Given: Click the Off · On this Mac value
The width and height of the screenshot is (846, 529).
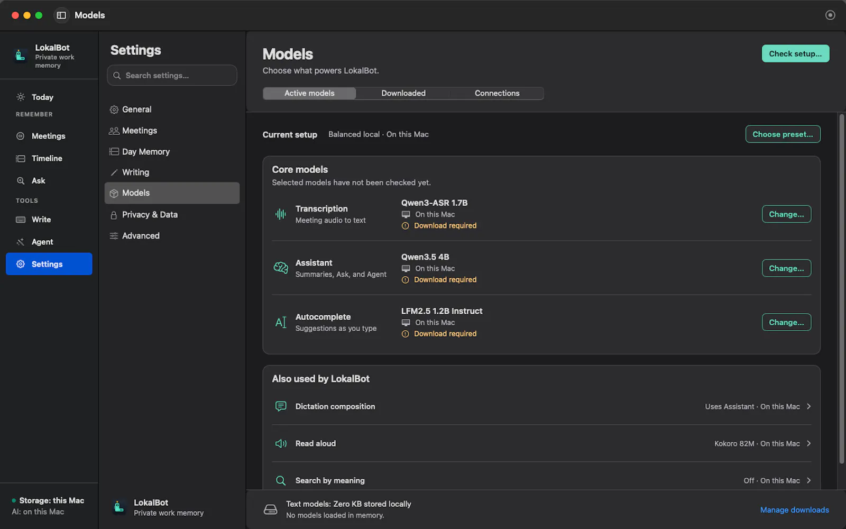Looking at the screenshot, I should pos(771,480).
